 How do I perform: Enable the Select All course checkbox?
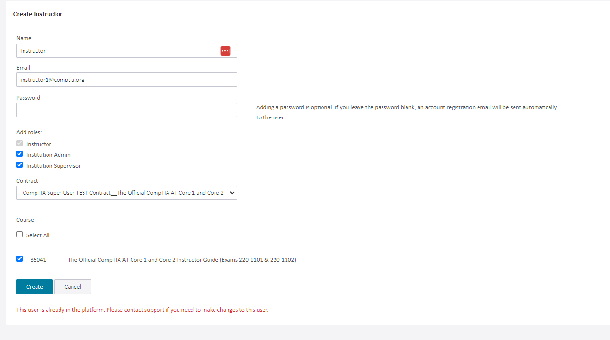pyautogui.click(x=19, y=234)
